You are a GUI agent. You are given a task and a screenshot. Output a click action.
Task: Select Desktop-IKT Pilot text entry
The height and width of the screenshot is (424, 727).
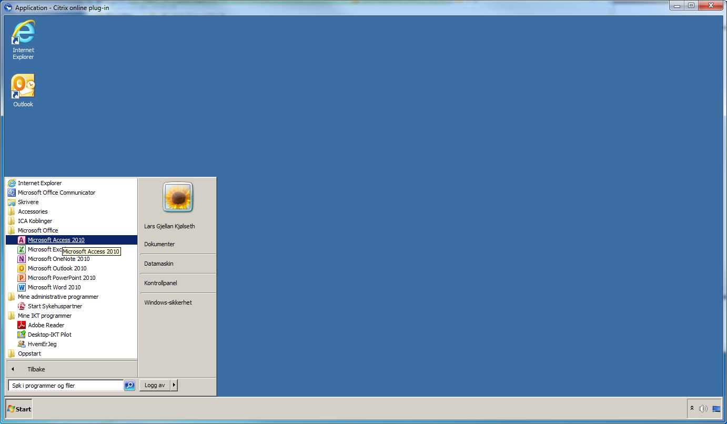coord(49,335)
